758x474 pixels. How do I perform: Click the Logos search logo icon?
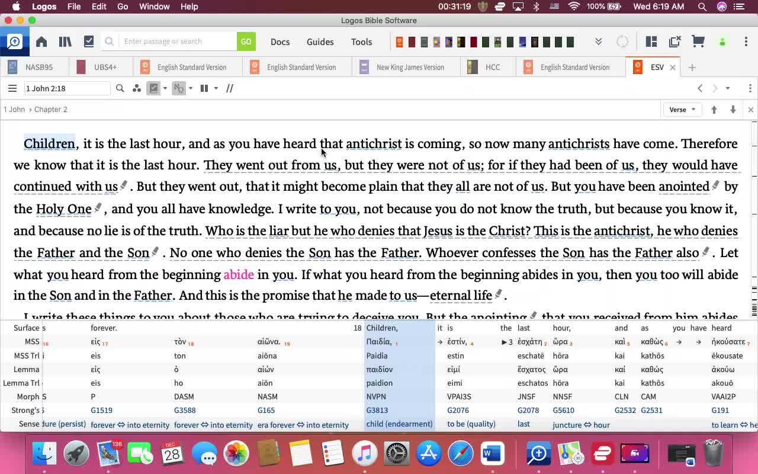tap(14, 41)
